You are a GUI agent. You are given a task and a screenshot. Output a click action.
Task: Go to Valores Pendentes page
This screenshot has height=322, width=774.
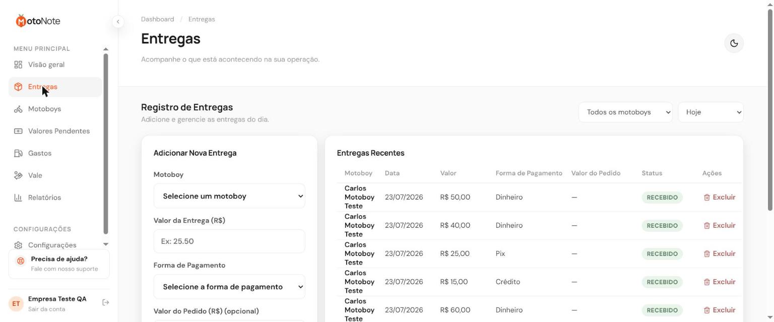click(x=55, y=131)
